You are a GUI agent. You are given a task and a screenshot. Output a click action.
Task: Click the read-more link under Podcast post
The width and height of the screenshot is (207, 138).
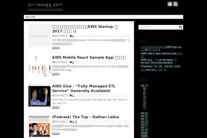56,134
